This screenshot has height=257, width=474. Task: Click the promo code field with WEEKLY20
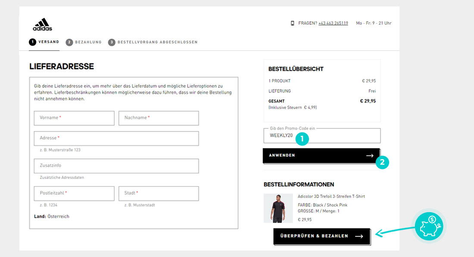point(322,136)
